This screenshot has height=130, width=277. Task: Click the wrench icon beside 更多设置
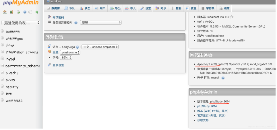click(x=49, y=65)
